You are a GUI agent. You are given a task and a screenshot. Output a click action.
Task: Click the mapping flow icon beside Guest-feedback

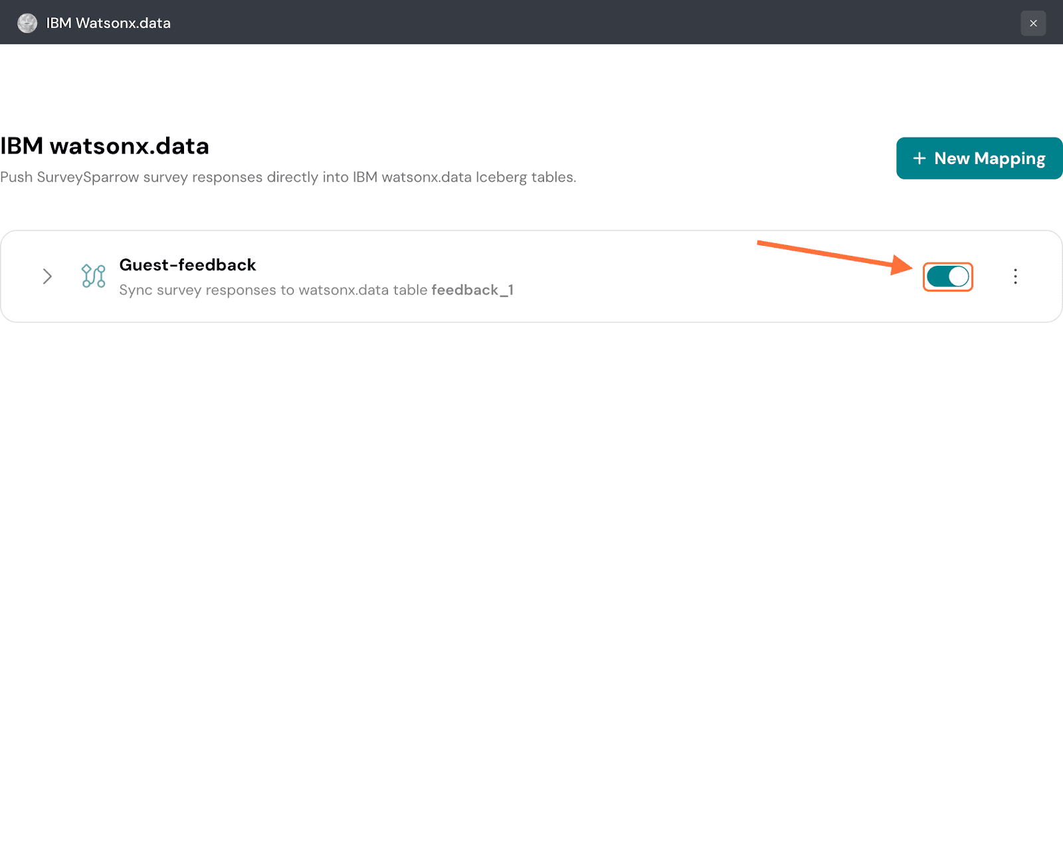pyautogui.click(x=93, y=276)
